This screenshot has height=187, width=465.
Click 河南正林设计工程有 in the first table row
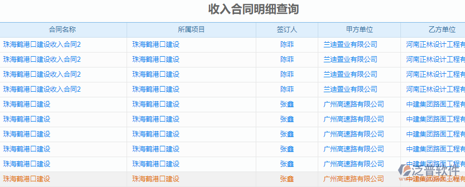tap(436, 45)
